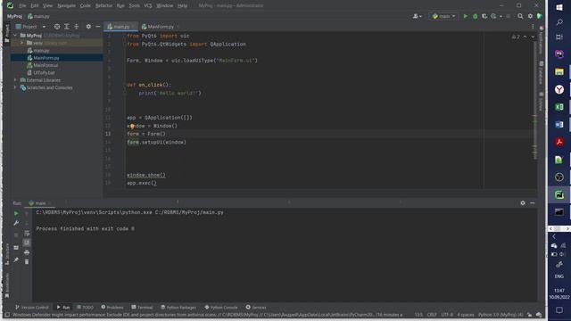This screenshot has height=321, width=571.
Task: Open the Tools menu
Action: click(x=135, y=5)
